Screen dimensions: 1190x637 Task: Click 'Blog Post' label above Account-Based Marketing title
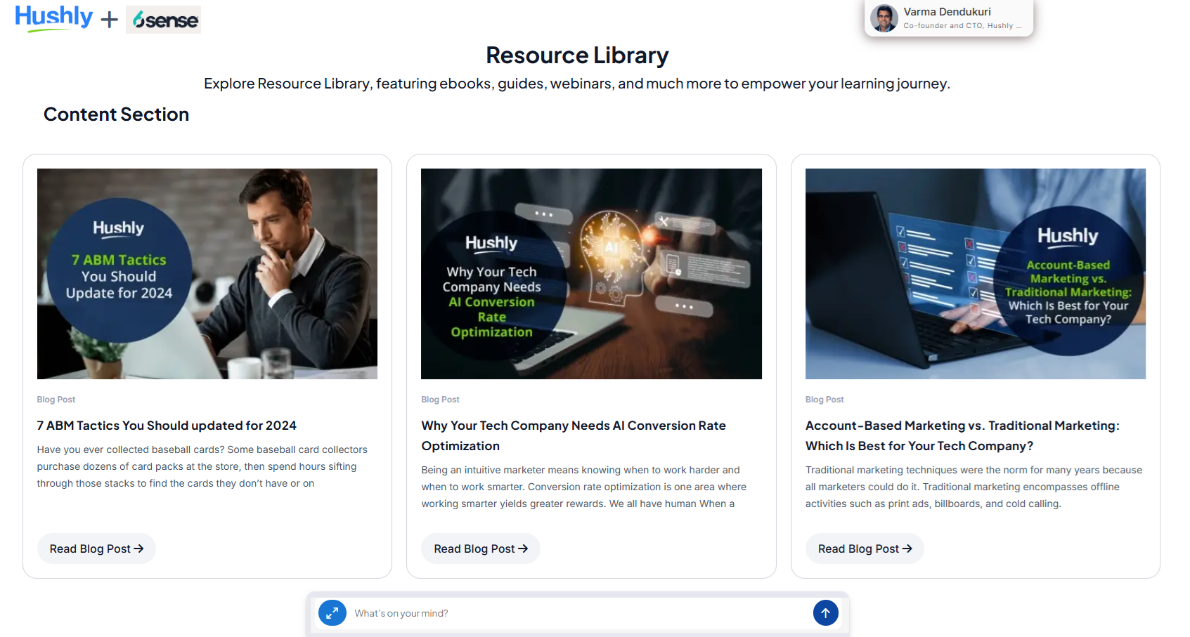(824, 400)
